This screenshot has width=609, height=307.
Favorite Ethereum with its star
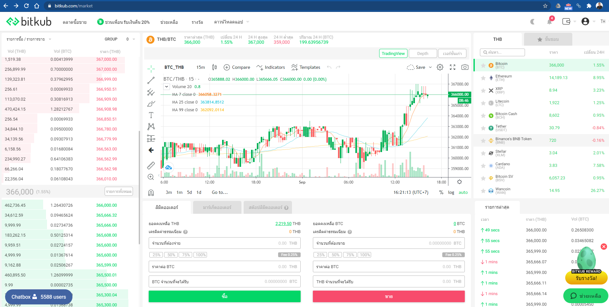pos(483,78)
